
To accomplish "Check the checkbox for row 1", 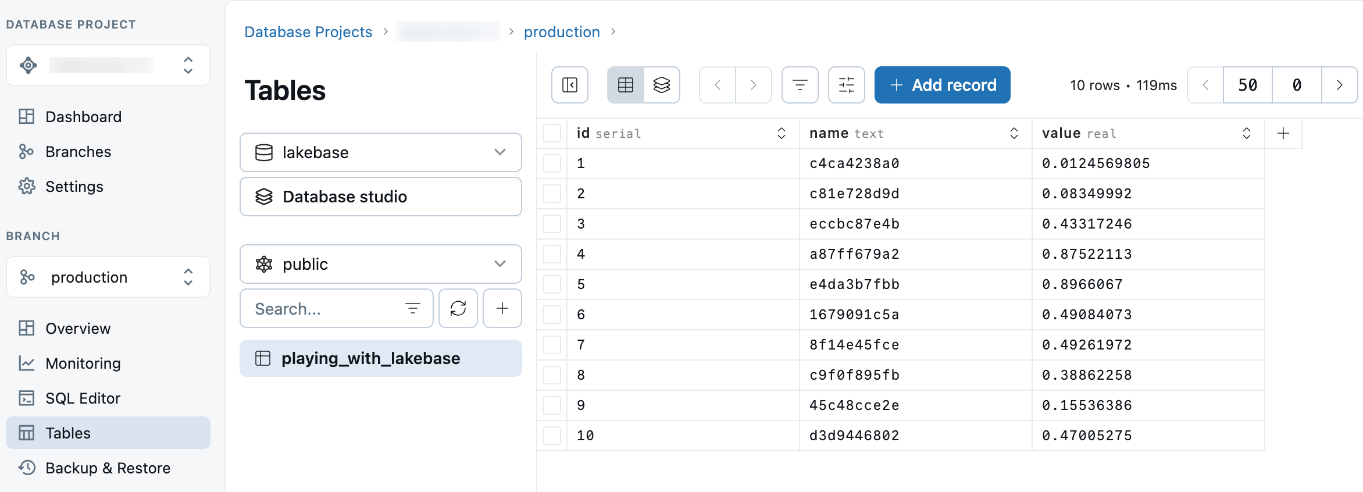I will pyautogui.click(x=552, y=163).
